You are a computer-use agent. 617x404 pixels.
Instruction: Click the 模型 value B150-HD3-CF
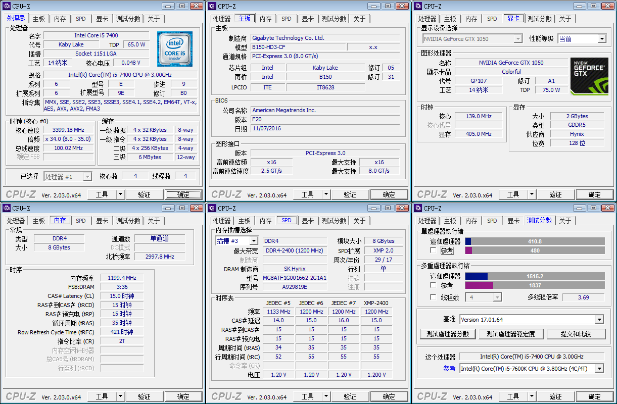pos(298,47)
